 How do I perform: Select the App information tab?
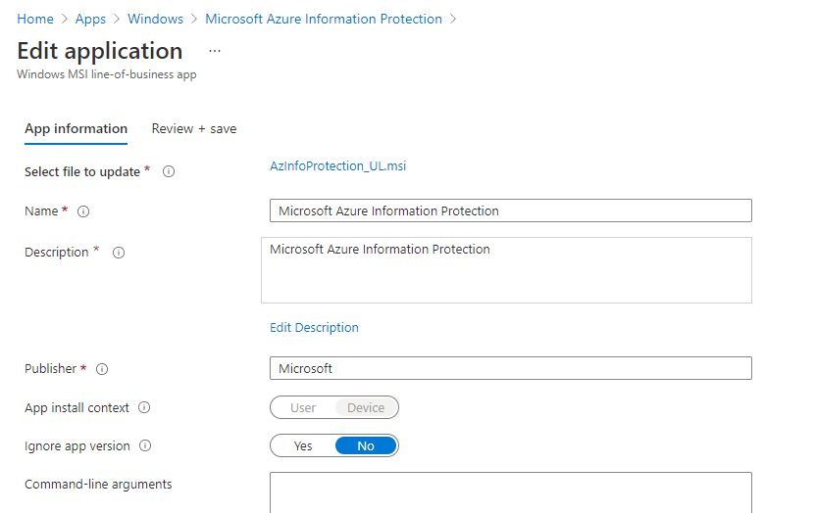tap(76, 128)
